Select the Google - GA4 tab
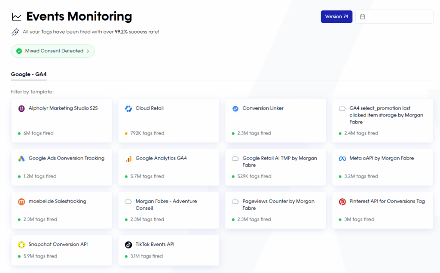Viewport: 440px width, 273px height. coord(29,74)
